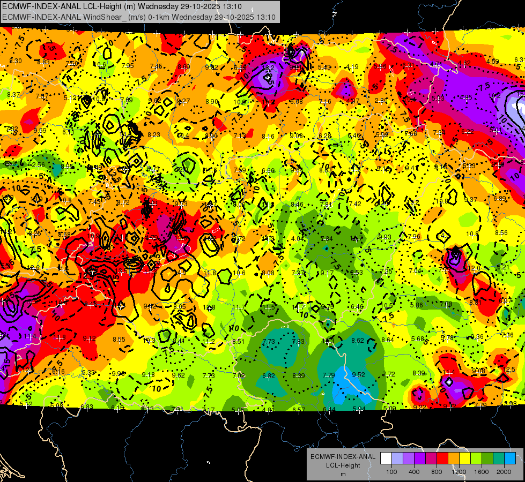
Task: Click the wind shear value "8.23"
Action: 154,135
